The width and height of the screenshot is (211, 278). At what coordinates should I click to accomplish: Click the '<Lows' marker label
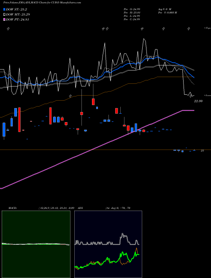click(x=207, y=95)
